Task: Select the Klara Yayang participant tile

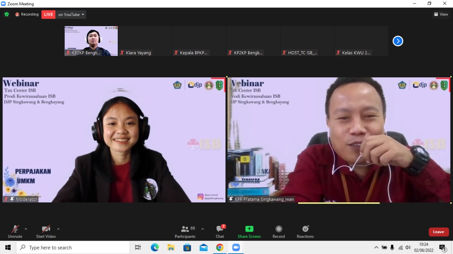Action: (145, 41)
